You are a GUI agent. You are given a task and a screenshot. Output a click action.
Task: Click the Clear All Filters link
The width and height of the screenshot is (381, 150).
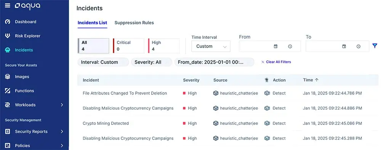tap(279, 62)
